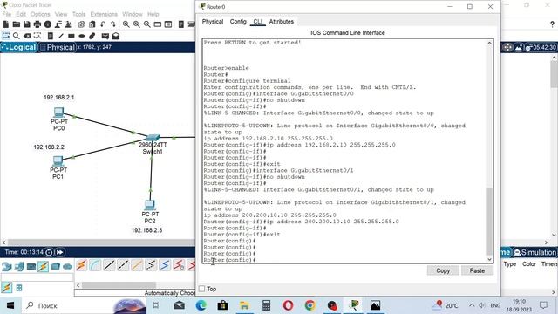Select the CLI tab in Router0
The image size is (558, 314).
point(258,21)
